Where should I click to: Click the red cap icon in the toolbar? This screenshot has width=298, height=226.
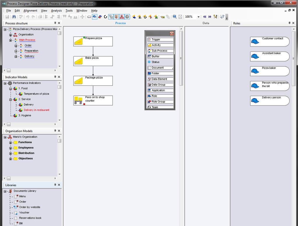(100, 17)
